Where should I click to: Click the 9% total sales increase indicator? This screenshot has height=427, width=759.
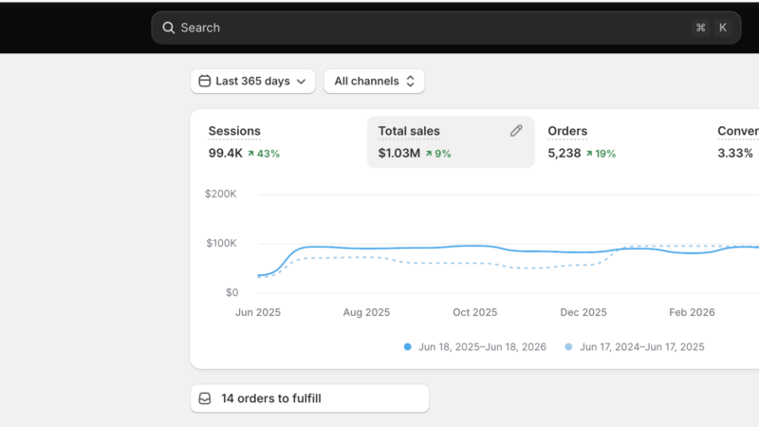click(x=438, y=154)
